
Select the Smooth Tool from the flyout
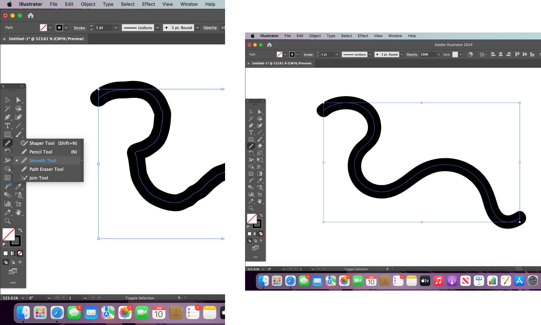(42, 160)
